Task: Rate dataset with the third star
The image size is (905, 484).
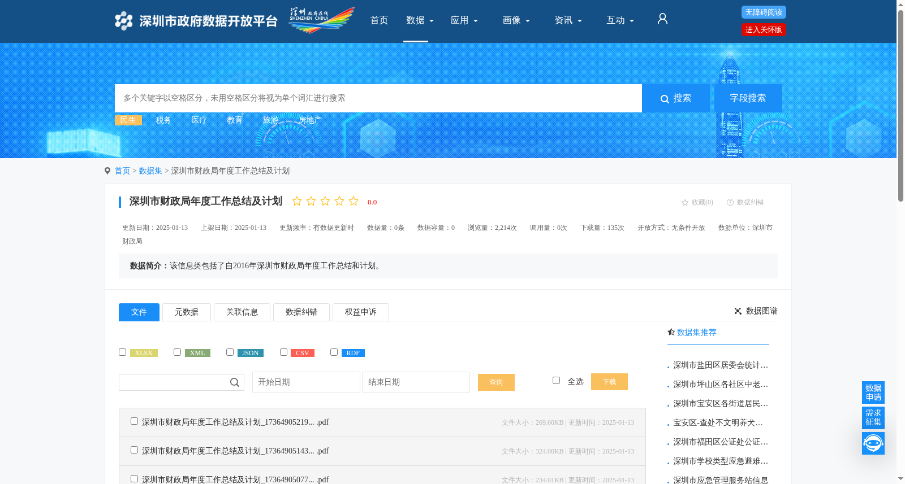Action: tap(325, 201)
